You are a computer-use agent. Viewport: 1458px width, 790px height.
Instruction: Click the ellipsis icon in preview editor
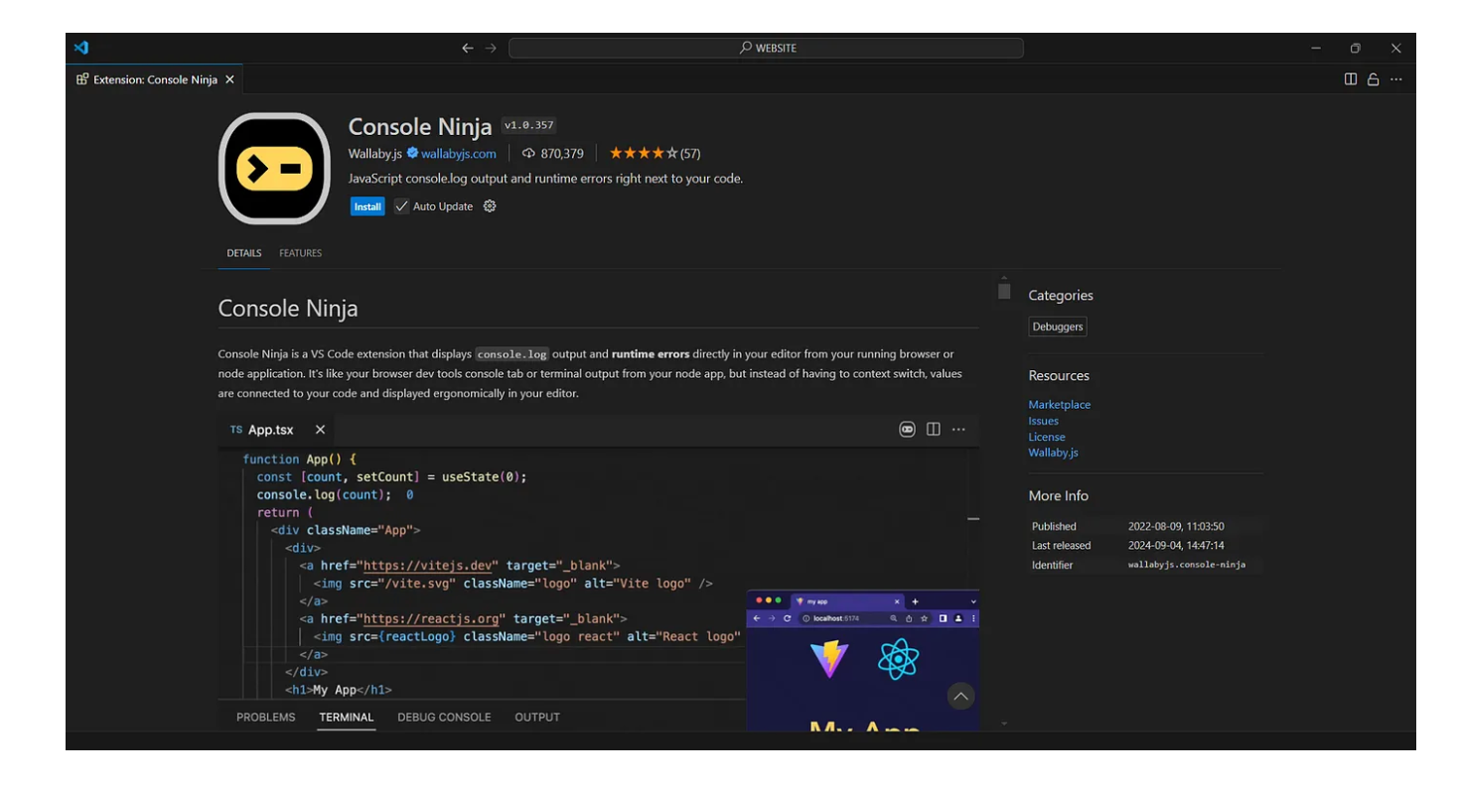coord(958,429)
